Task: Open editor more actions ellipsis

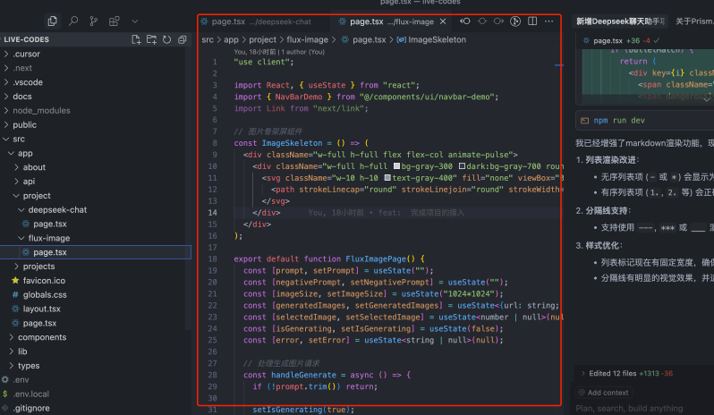Action: tap(548, 21)
